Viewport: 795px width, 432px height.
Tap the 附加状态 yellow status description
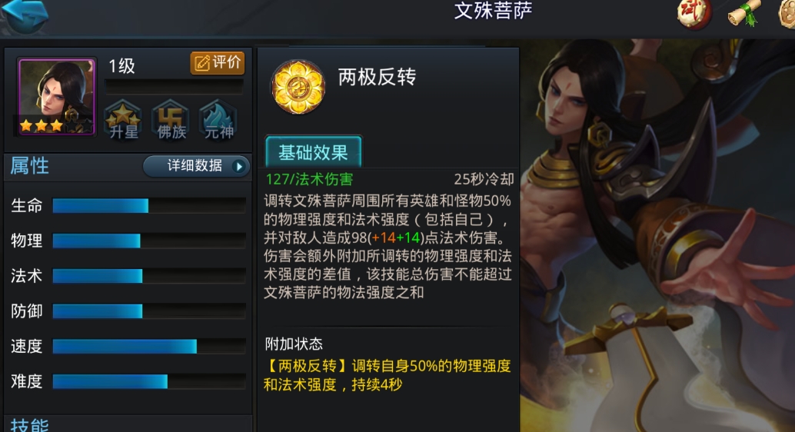point(387,375)
